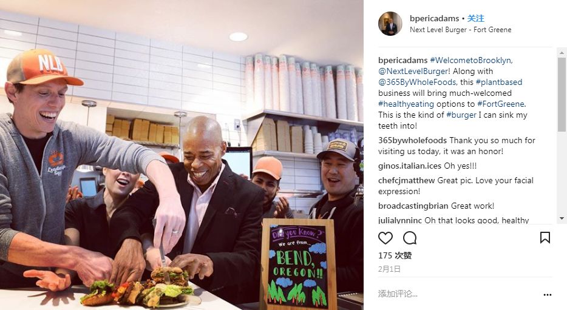Open the #healthyeating hashtag
The width and height of the screenshot is (567, 310).
pos(406,104)
